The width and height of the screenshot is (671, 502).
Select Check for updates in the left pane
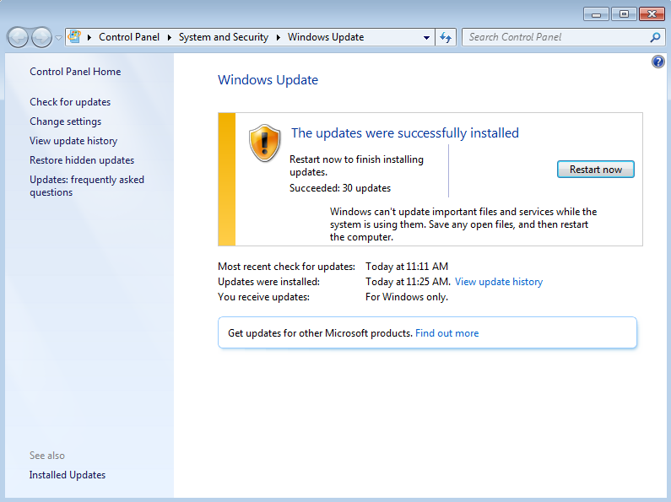pyautogui.click(x=70, y=102)
